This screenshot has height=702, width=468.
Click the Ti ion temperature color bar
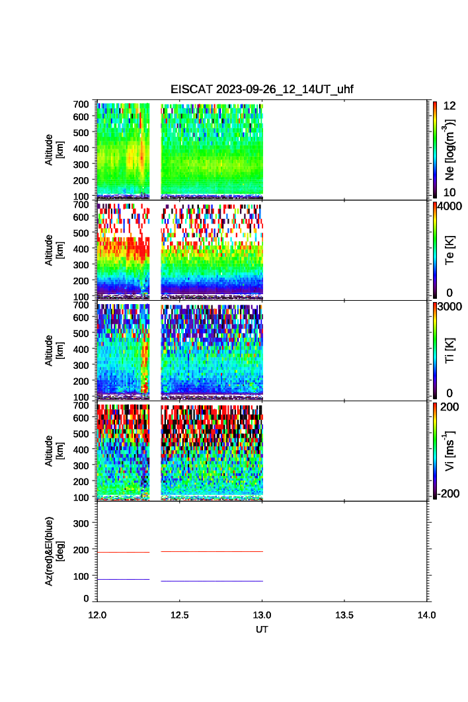(434, 349)
